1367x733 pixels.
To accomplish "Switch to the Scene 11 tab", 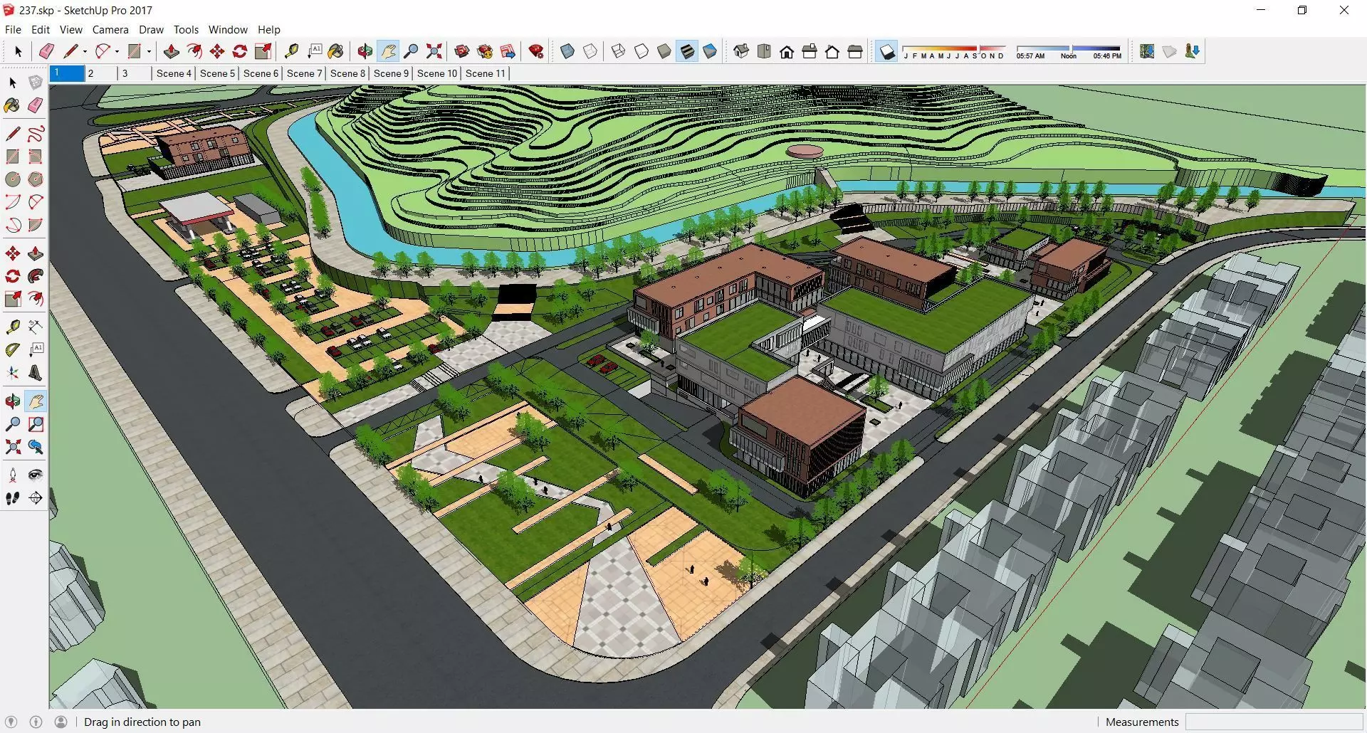I will coord(486,73).
